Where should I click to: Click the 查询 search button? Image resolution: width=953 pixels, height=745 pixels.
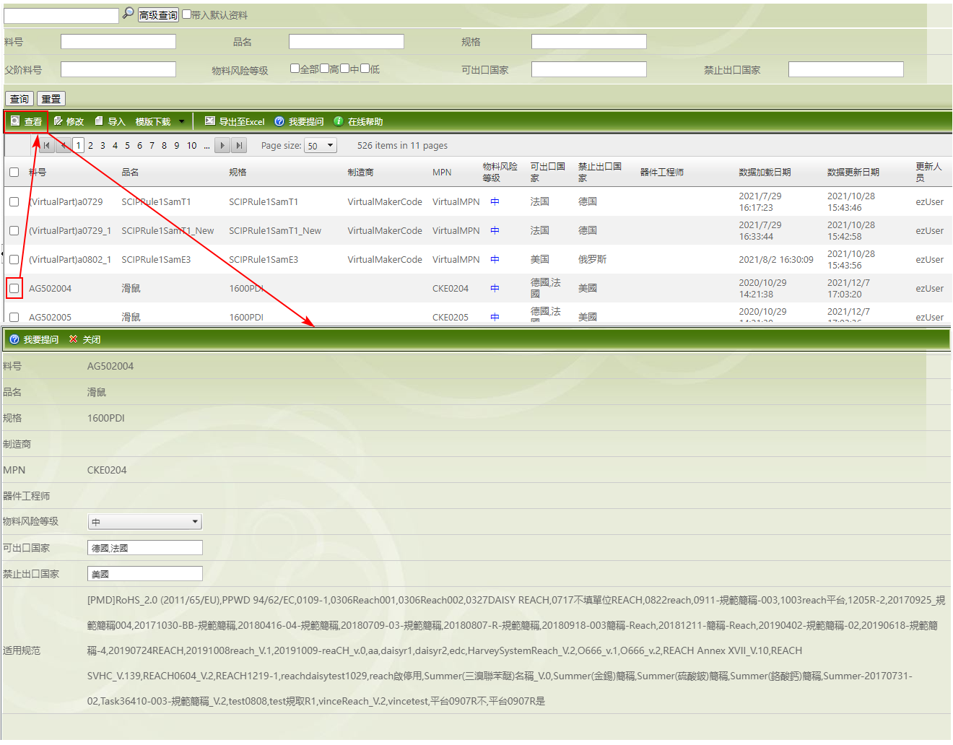19,99
